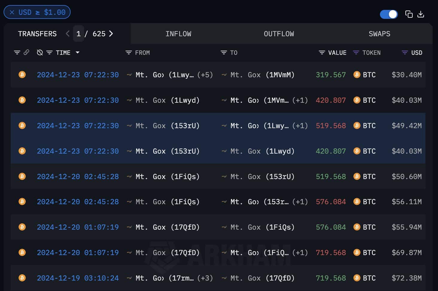Go to next transfers page
Viewport: 438px width, 291px height.
point(111,34)
